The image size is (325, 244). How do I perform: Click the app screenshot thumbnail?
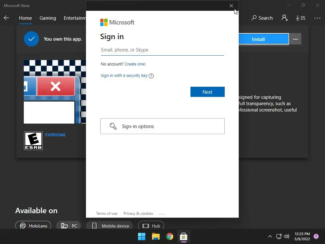pyautogui.click(x=55, y=92)
